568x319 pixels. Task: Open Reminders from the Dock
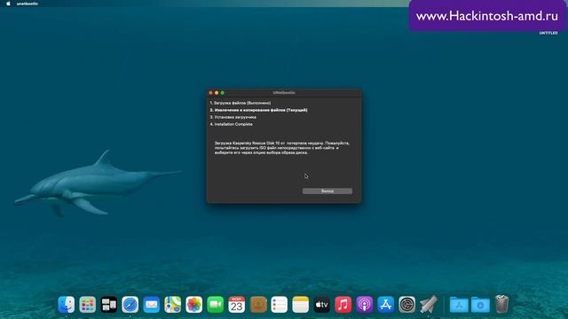(280, 305)
